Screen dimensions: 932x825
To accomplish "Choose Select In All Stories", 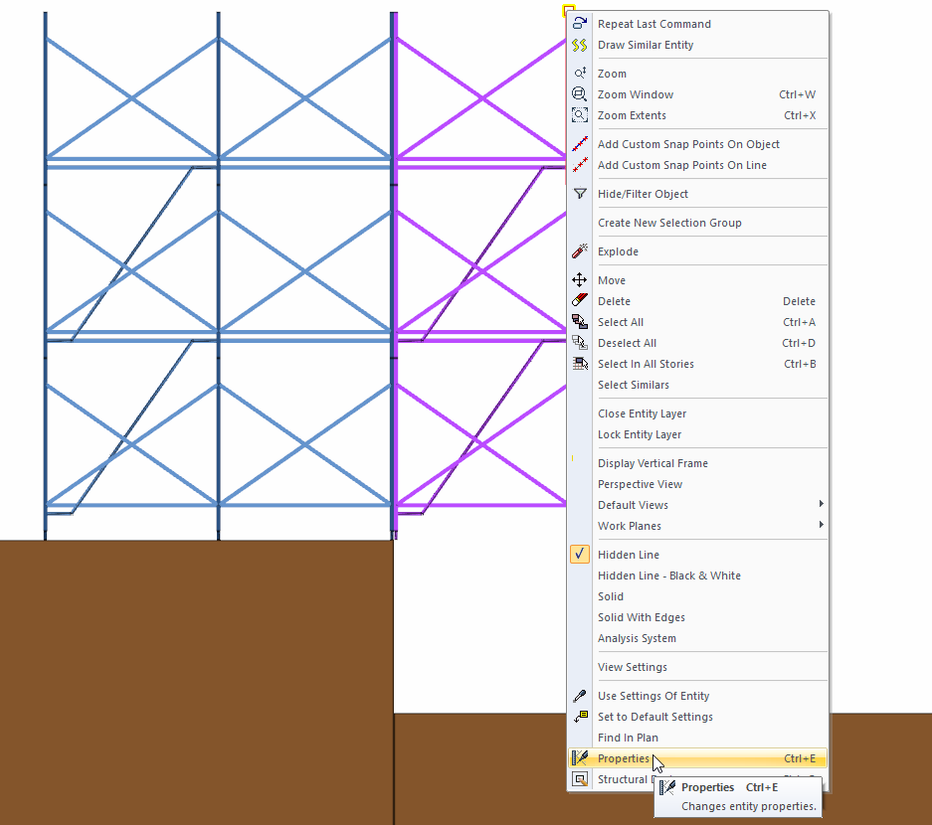I will point(646,364).
